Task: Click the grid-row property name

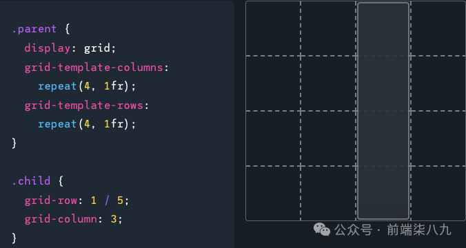Action: [x=51, y=200]
